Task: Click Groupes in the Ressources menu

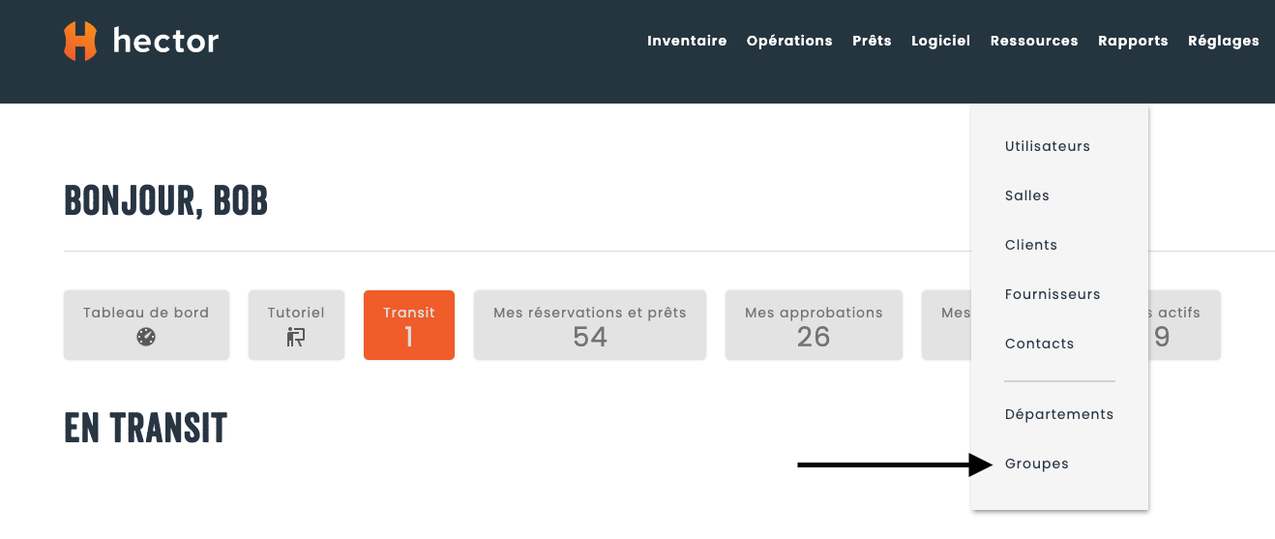Action: tap(1037, 464)
